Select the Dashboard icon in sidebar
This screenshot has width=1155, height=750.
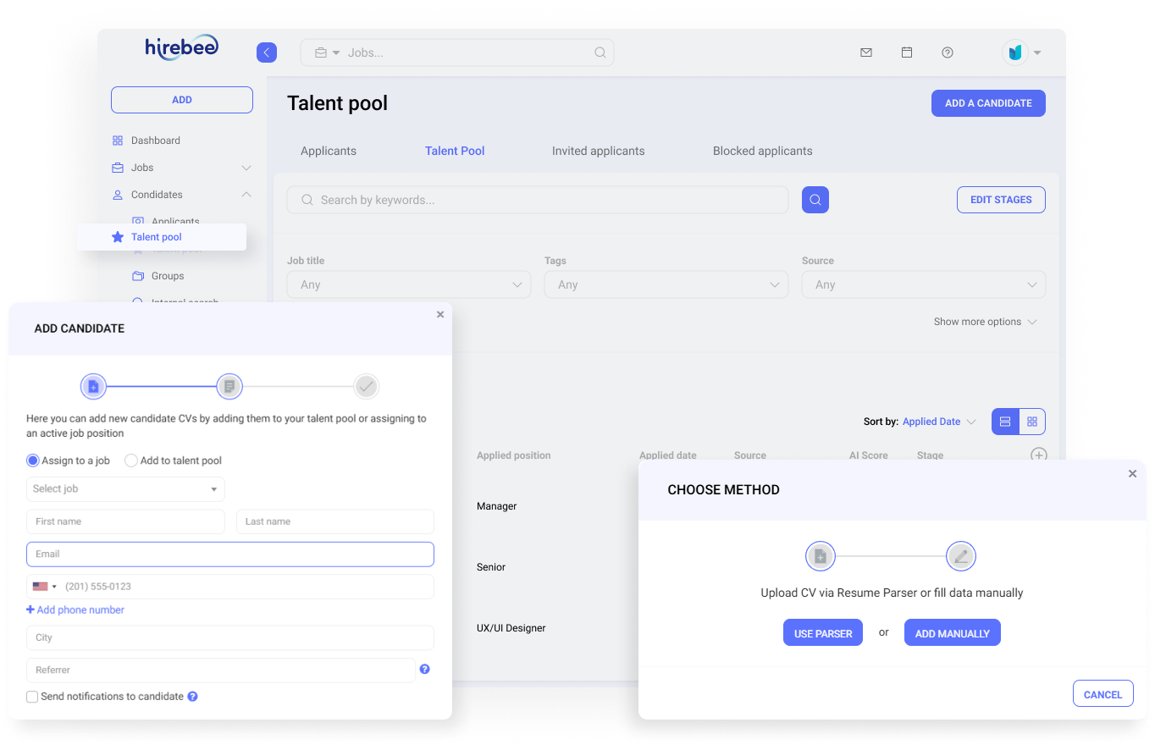[x=119, y=140]
